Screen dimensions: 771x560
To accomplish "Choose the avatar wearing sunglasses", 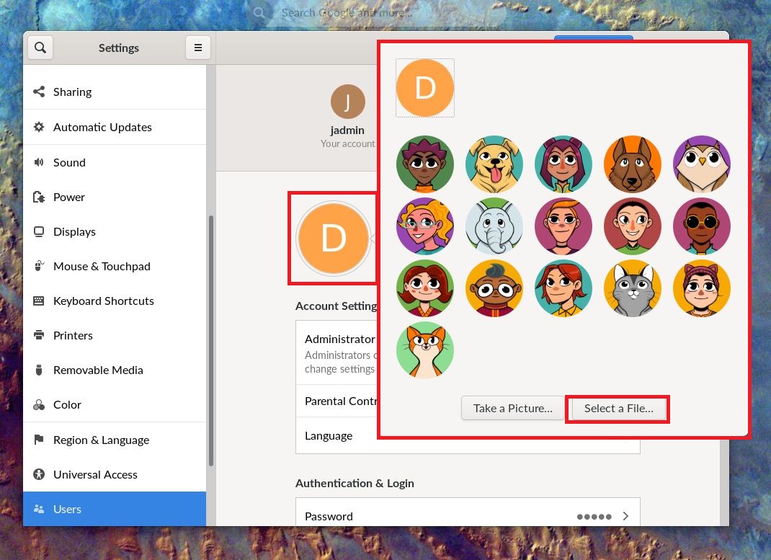I will (702, 226).
